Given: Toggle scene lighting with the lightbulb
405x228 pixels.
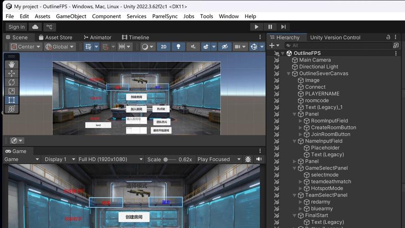Looking at the screenshot, I should [x=178, y=47].
